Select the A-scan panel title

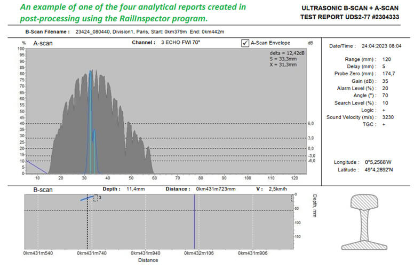pos(43,43)
